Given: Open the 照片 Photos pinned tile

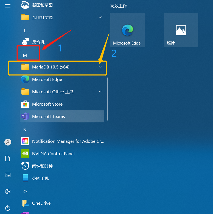Looking at the screenshot, I should coord(181,30).
